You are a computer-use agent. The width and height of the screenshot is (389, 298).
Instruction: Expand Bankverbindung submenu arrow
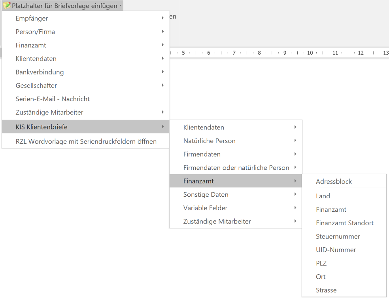[162, 72]
